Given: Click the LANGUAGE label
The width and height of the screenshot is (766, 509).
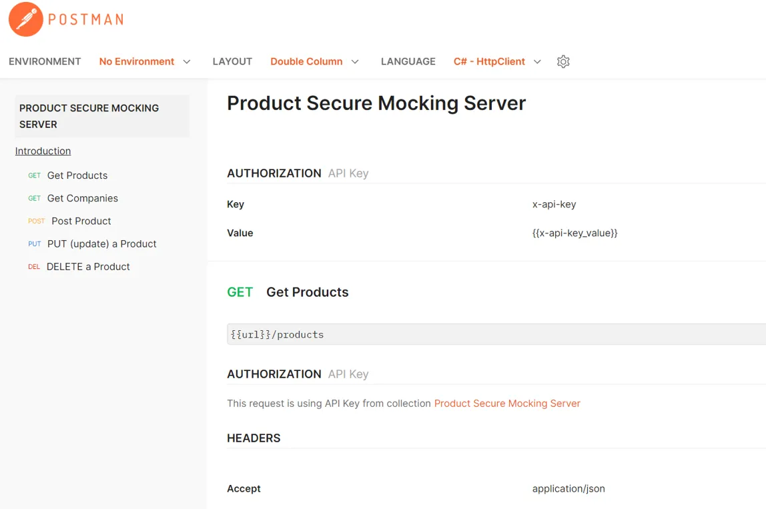Looking at the screenshot, I should [408, 61].
